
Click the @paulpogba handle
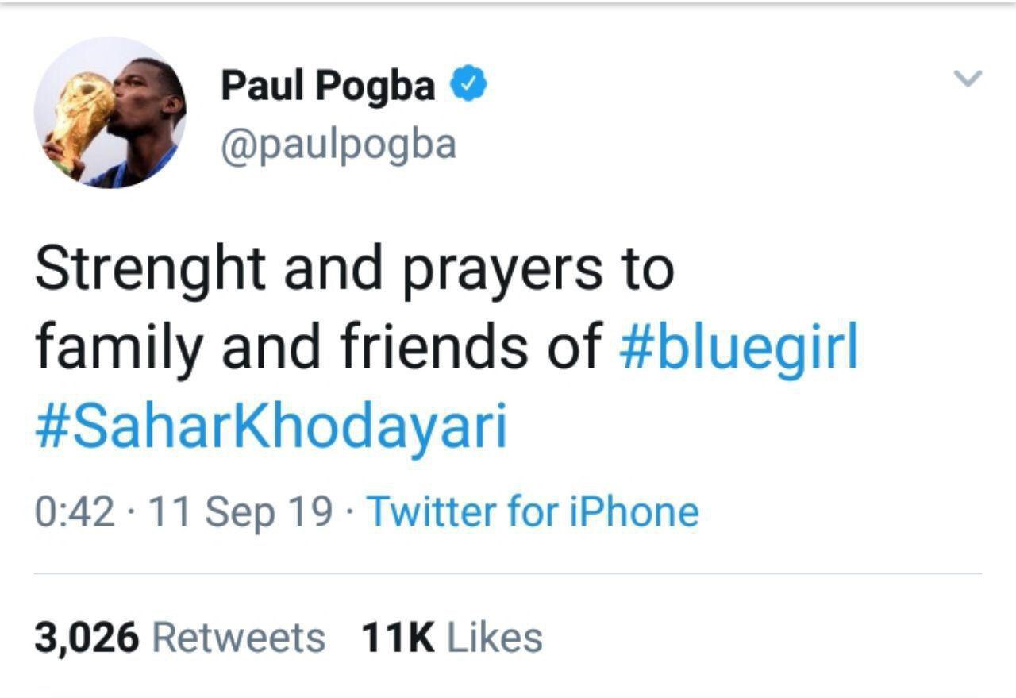(x=338, y=145)
